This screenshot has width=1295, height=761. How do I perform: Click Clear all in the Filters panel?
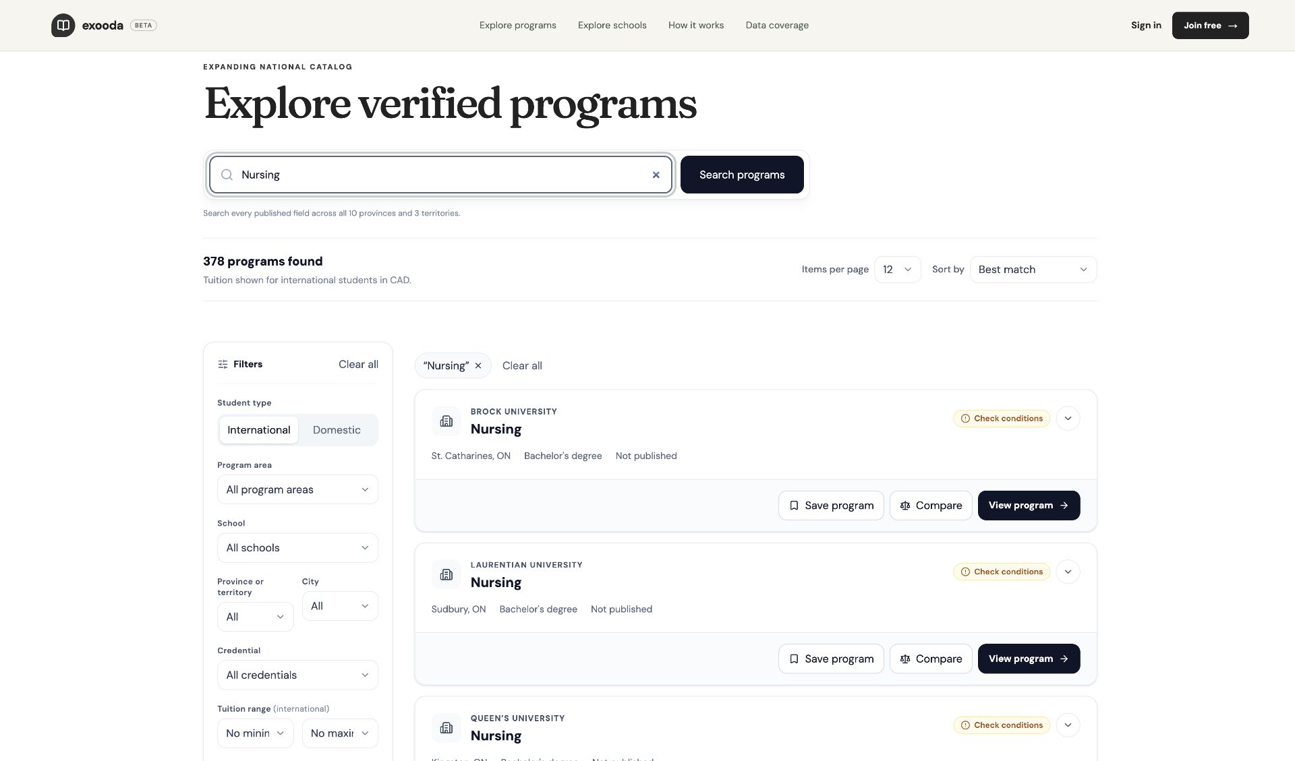tap(358, 364)
